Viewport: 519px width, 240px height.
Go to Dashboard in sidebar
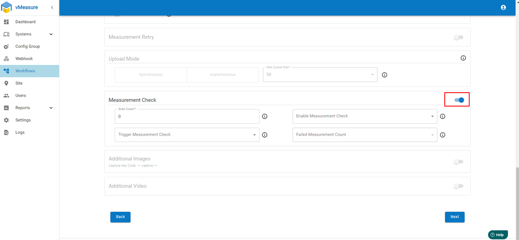pos(29,22)
